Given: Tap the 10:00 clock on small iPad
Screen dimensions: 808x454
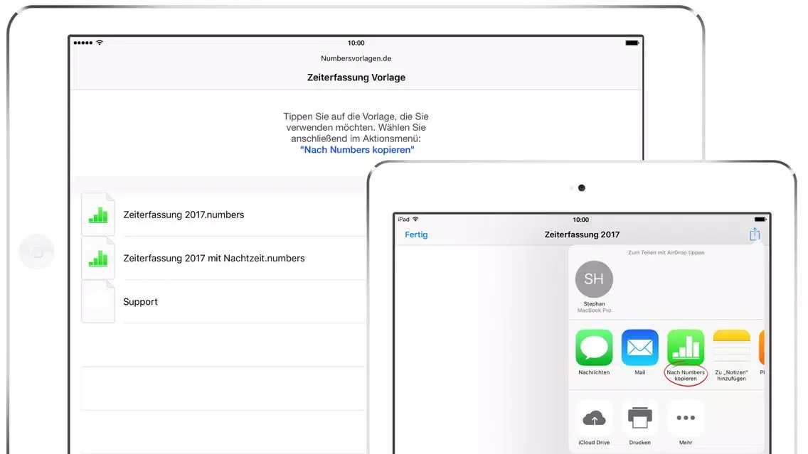Looking at the screenshot, I should pyautogui.click(x=580, y=220).
